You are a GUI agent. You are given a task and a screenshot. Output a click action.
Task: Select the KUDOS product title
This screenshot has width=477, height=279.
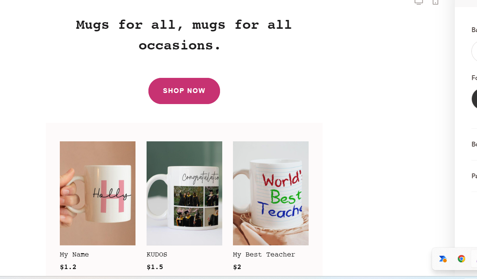157,255
